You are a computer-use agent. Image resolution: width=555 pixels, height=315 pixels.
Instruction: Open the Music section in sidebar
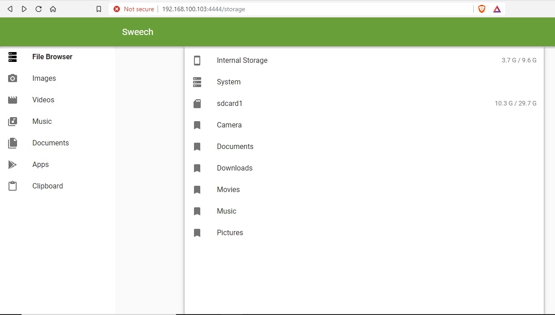click(x=57, y=122)
